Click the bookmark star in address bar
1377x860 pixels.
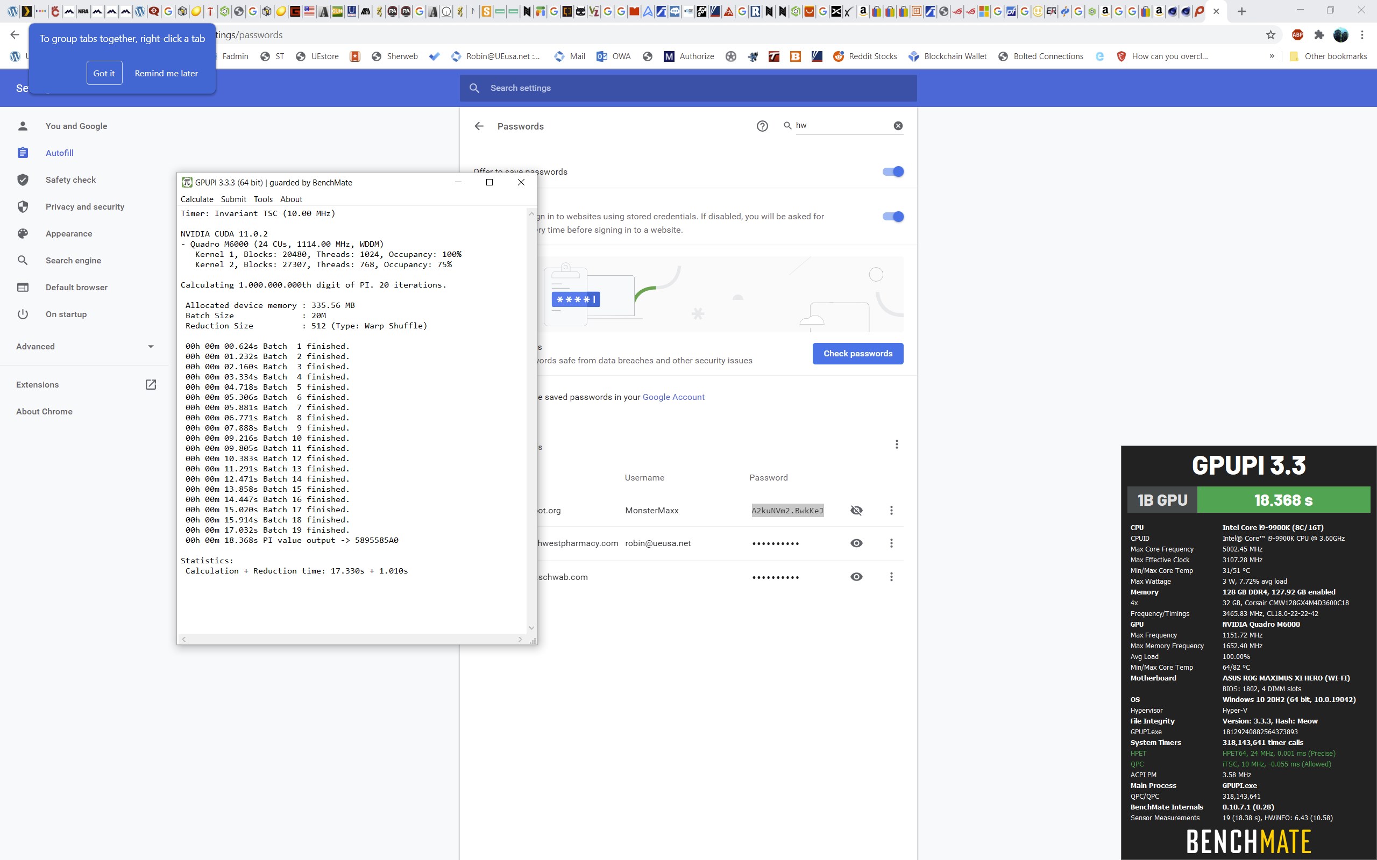click(1270, 35)
